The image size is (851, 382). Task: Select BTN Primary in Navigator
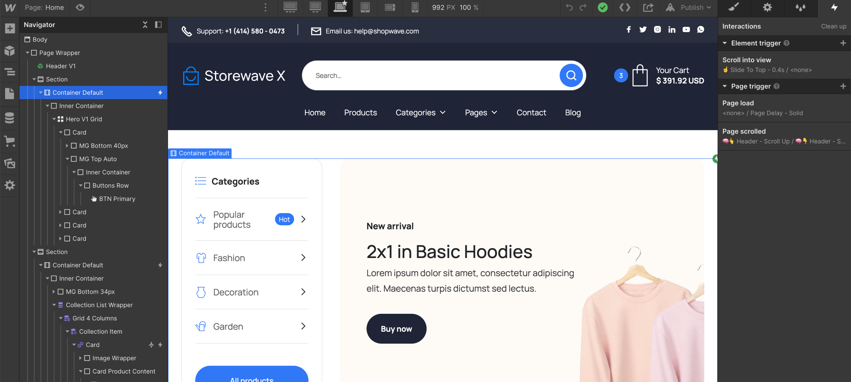(x=117, y=199)
